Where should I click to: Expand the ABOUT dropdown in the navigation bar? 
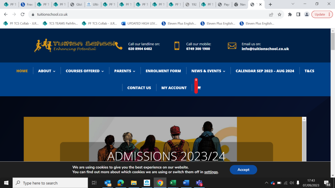[46, 71]
